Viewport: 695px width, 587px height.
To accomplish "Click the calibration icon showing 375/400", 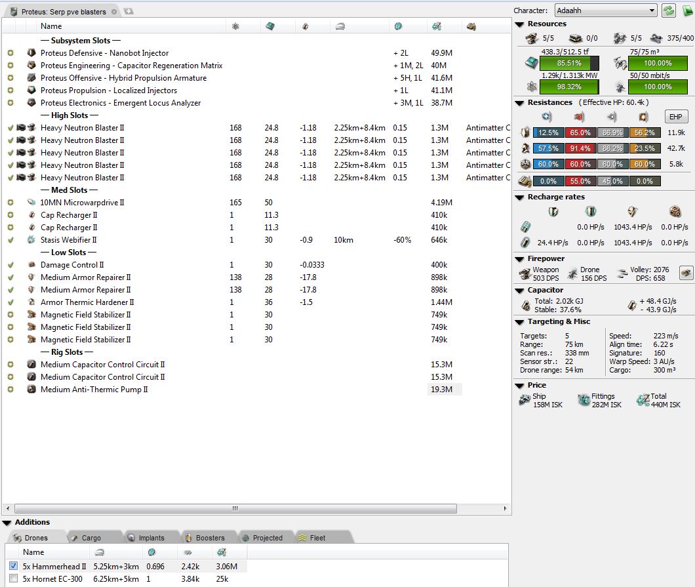I will (656, 39).
